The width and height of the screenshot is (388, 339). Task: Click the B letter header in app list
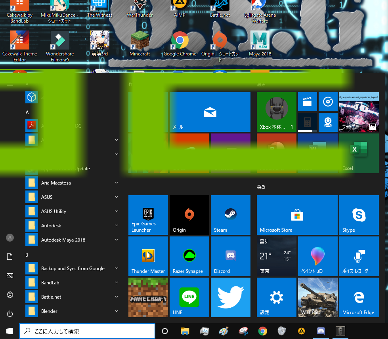[x=27, y=255]
